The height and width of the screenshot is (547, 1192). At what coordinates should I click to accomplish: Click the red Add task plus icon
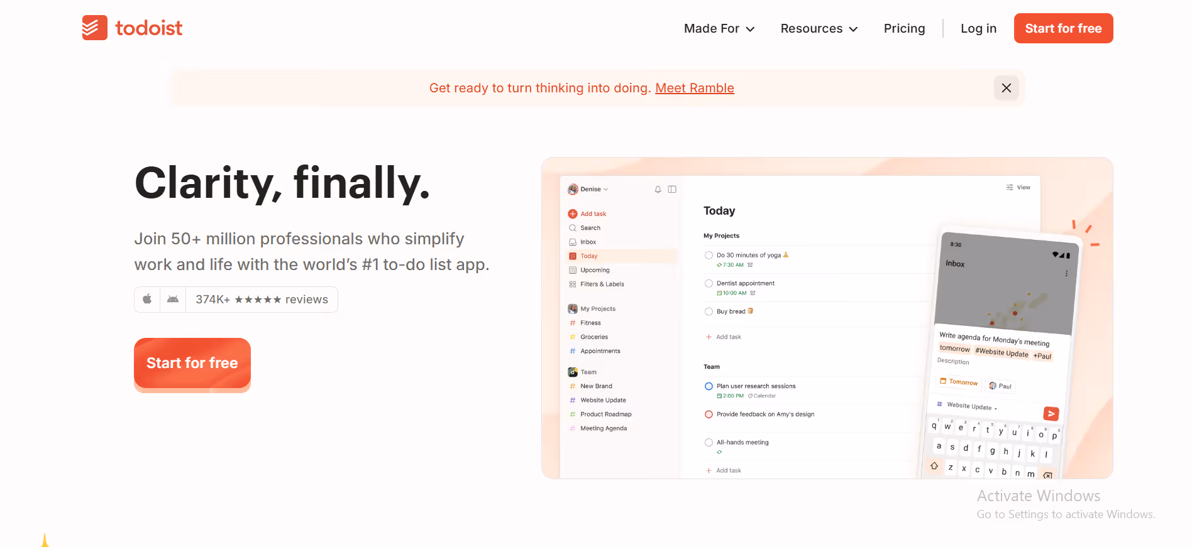(x=573, y=214)
